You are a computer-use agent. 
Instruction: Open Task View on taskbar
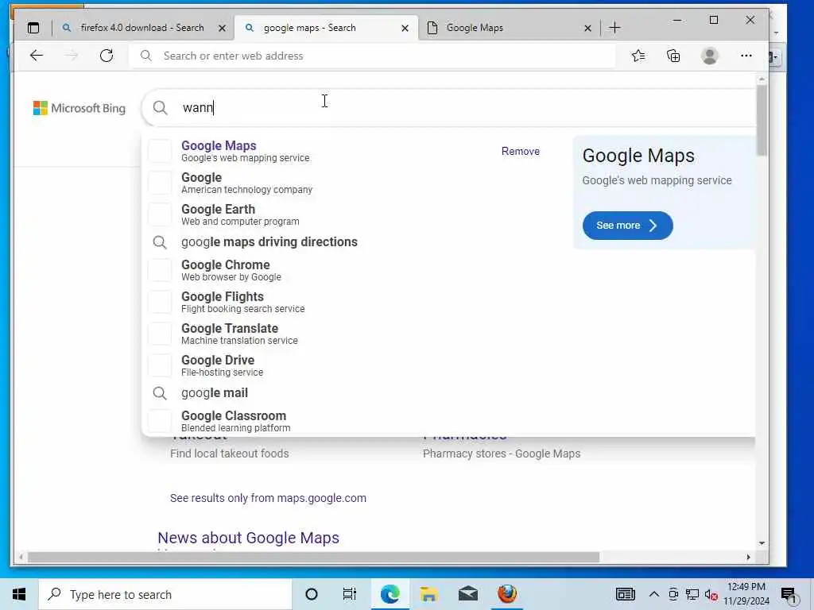point(350,594)
